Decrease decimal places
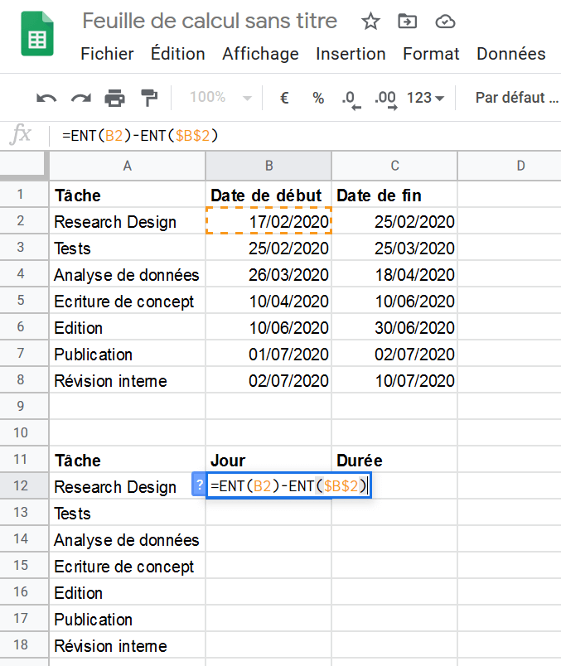The image size is (561, 666). (x=351, y=99)
